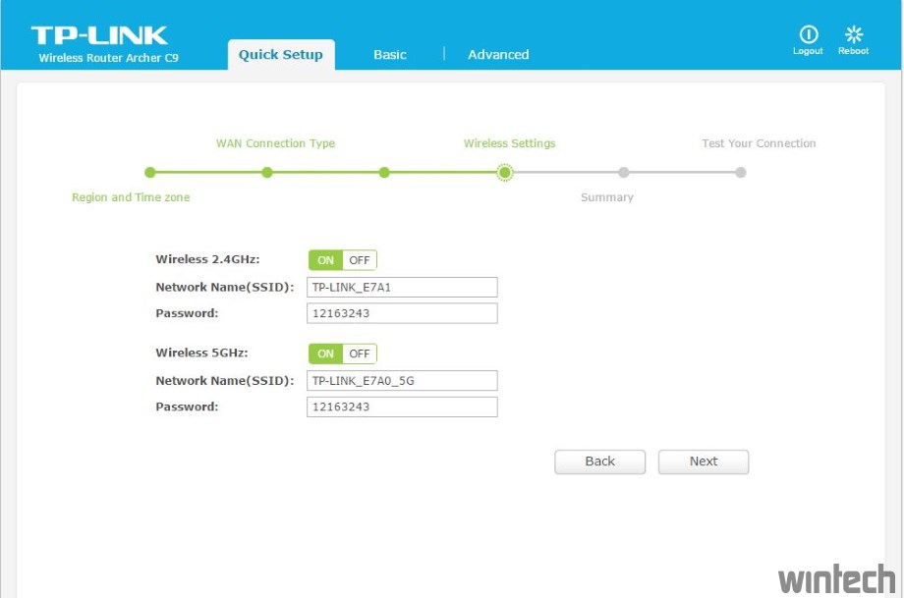Open the Quick Setup tab

point(281,55)
